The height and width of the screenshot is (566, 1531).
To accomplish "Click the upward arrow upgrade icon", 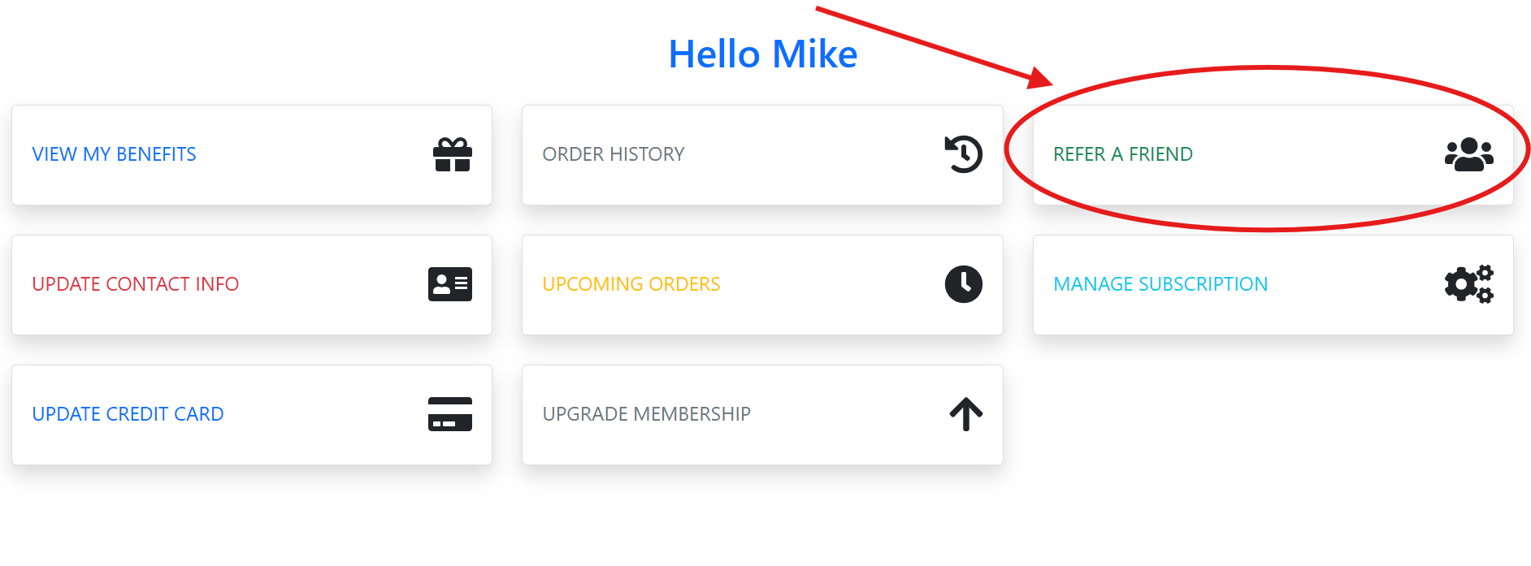I will [x=966, y=414].
